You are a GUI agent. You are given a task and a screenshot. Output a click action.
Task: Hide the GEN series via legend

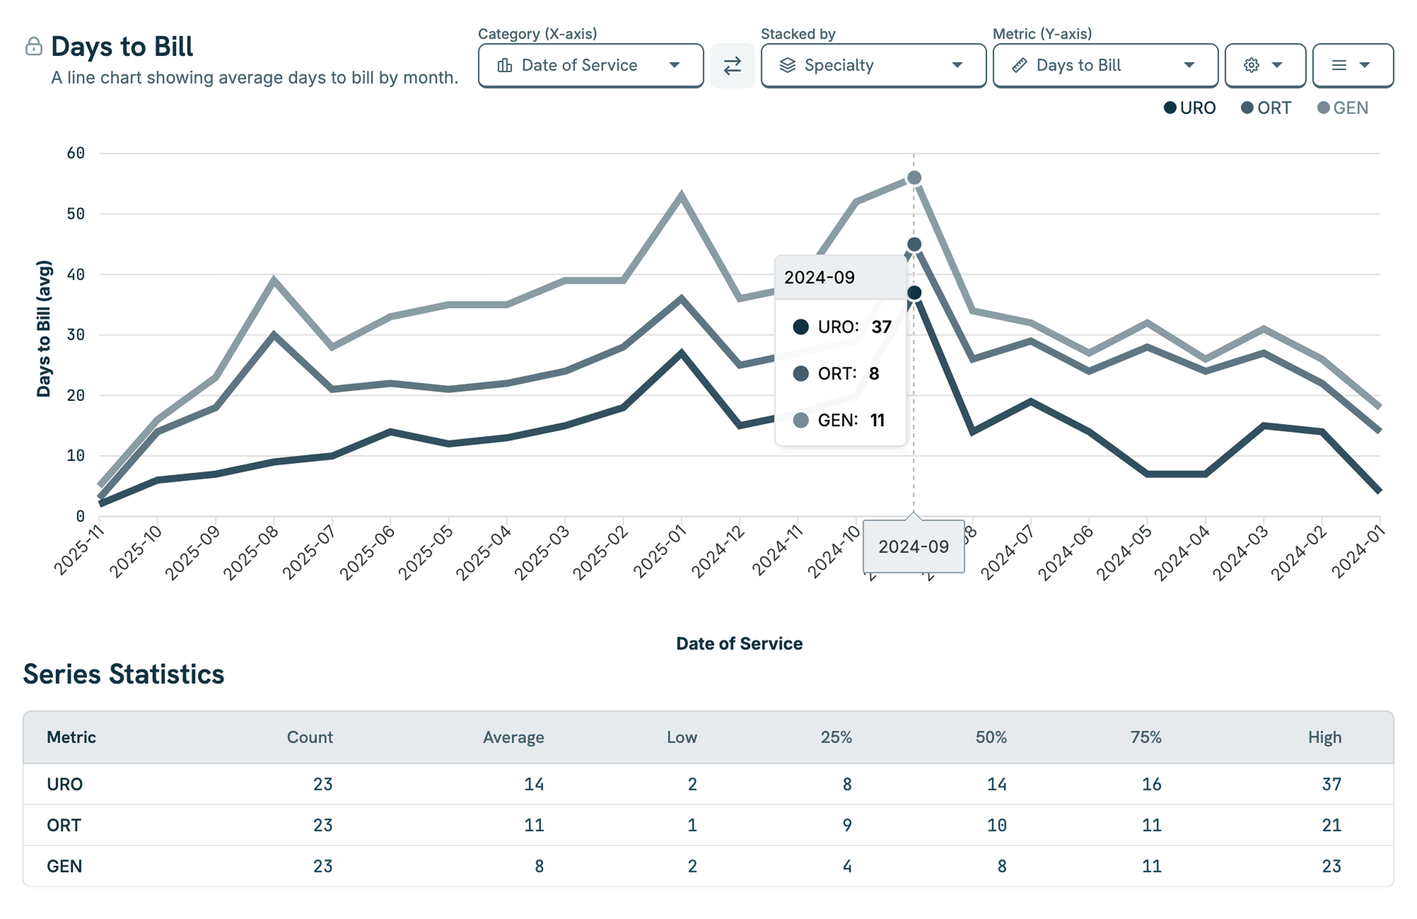[x=1343, y=108]
